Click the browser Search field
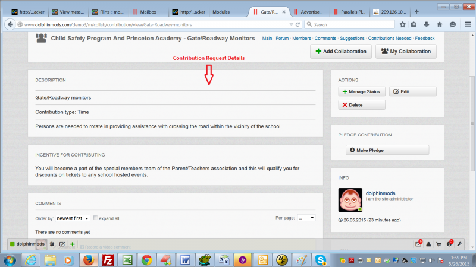Image resolution: width=476 pixels, height=267 pixels. [349, 24]
